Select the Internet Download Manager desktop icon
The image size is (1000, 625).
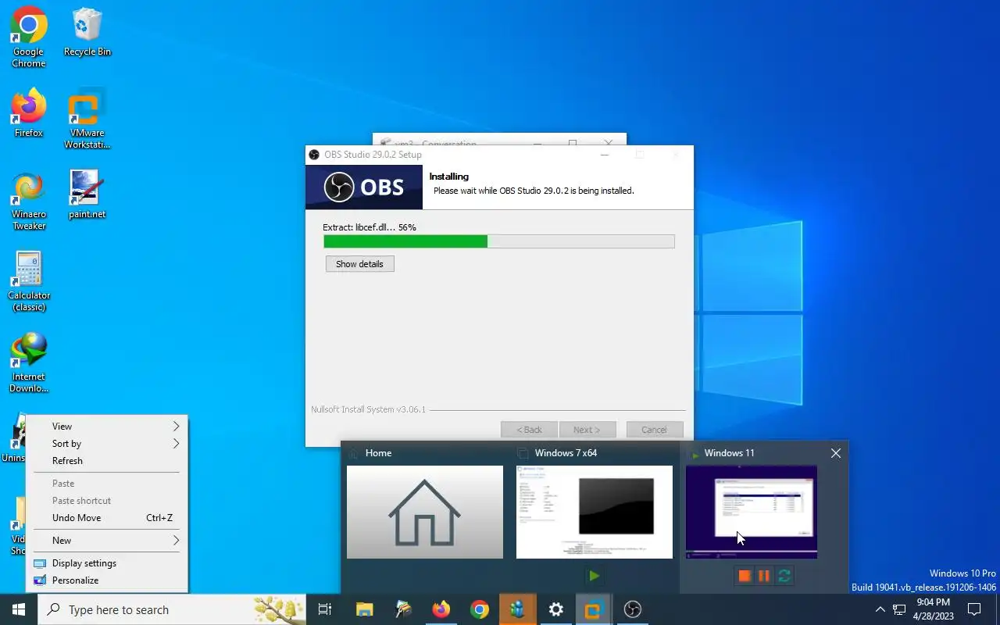29,363
